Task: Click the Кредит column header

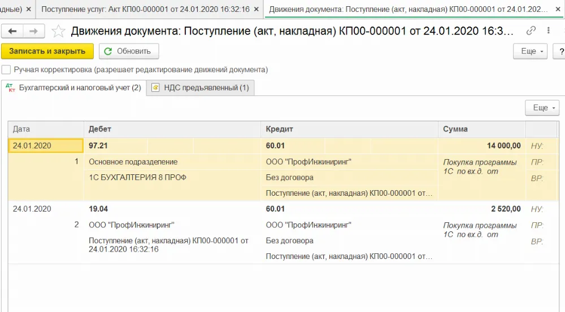Action: tap(349, 129)
